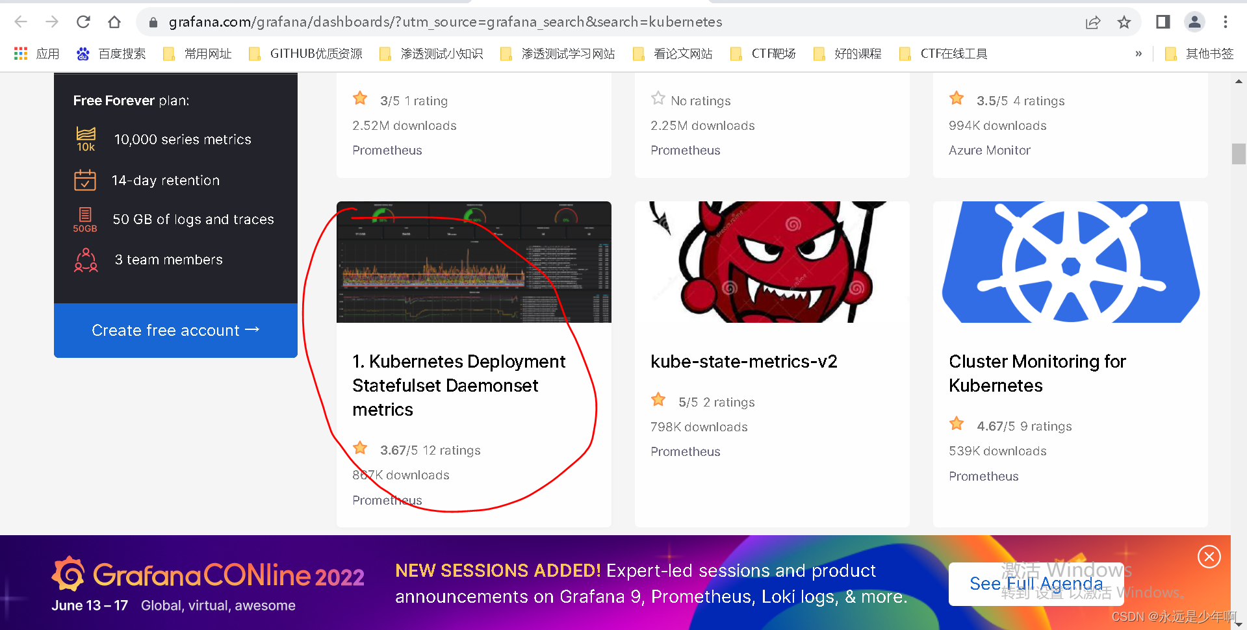The image size is (1247, 630).
Task: Click the star beside 4.67/5 9 ratings
Action: (957, 424)
